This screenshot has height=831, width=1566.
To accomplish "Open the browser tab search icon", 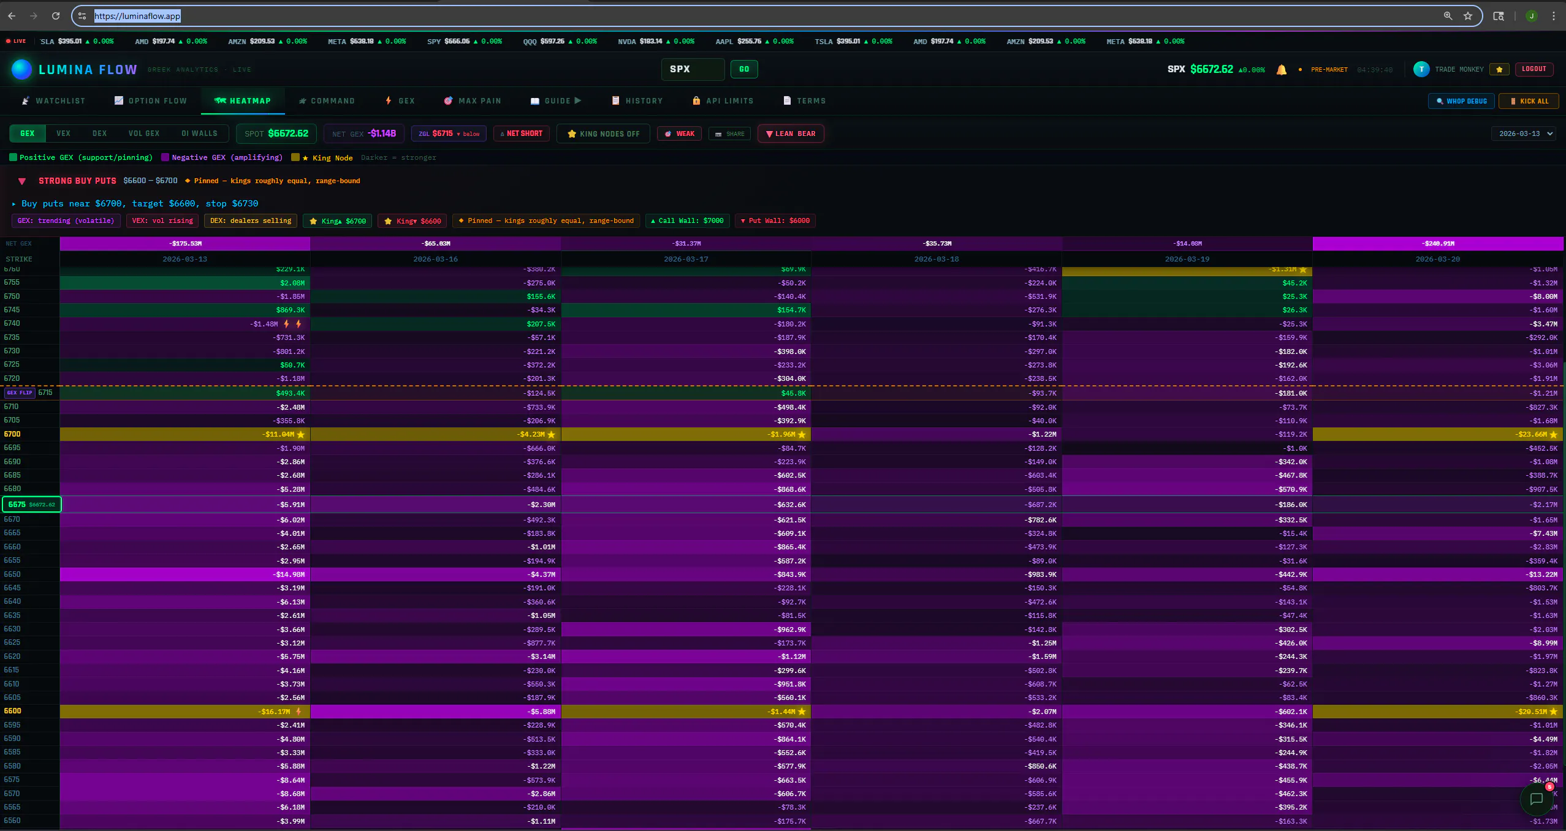I will tap(1499, 16).
